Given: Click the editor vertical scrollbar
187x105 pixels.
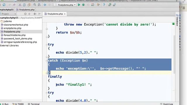Looking at the screenshot, I should click(174, 54).
